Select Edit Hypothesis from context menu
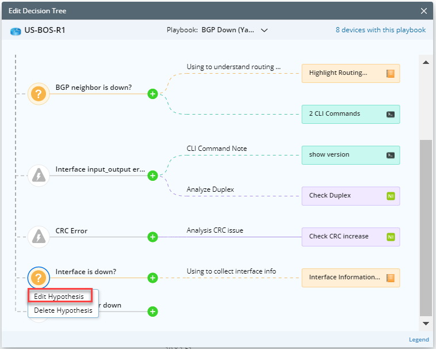This screenshot has width=436, height=349. pos(60,296)
